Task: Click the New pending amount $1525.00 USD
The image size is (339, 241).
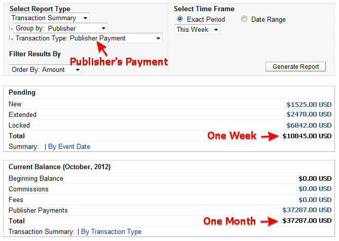Action: click(309, 104)
